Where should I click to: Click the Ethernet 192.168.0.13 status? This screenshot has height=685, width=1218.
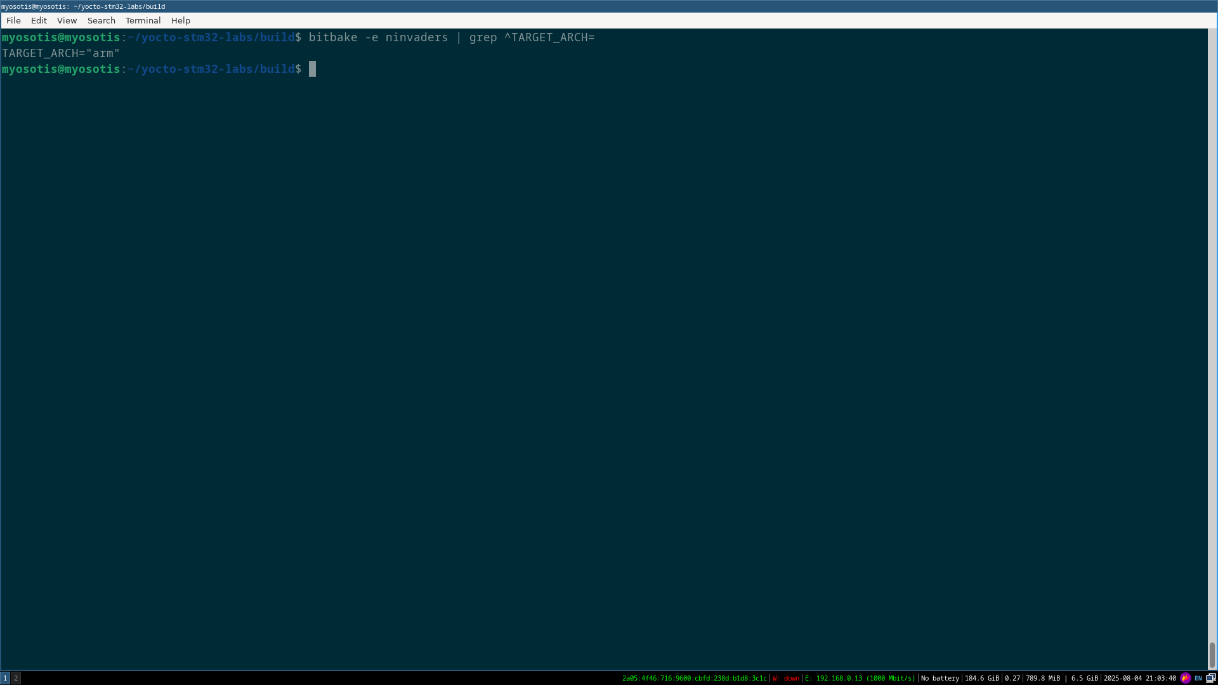point(860,678)
